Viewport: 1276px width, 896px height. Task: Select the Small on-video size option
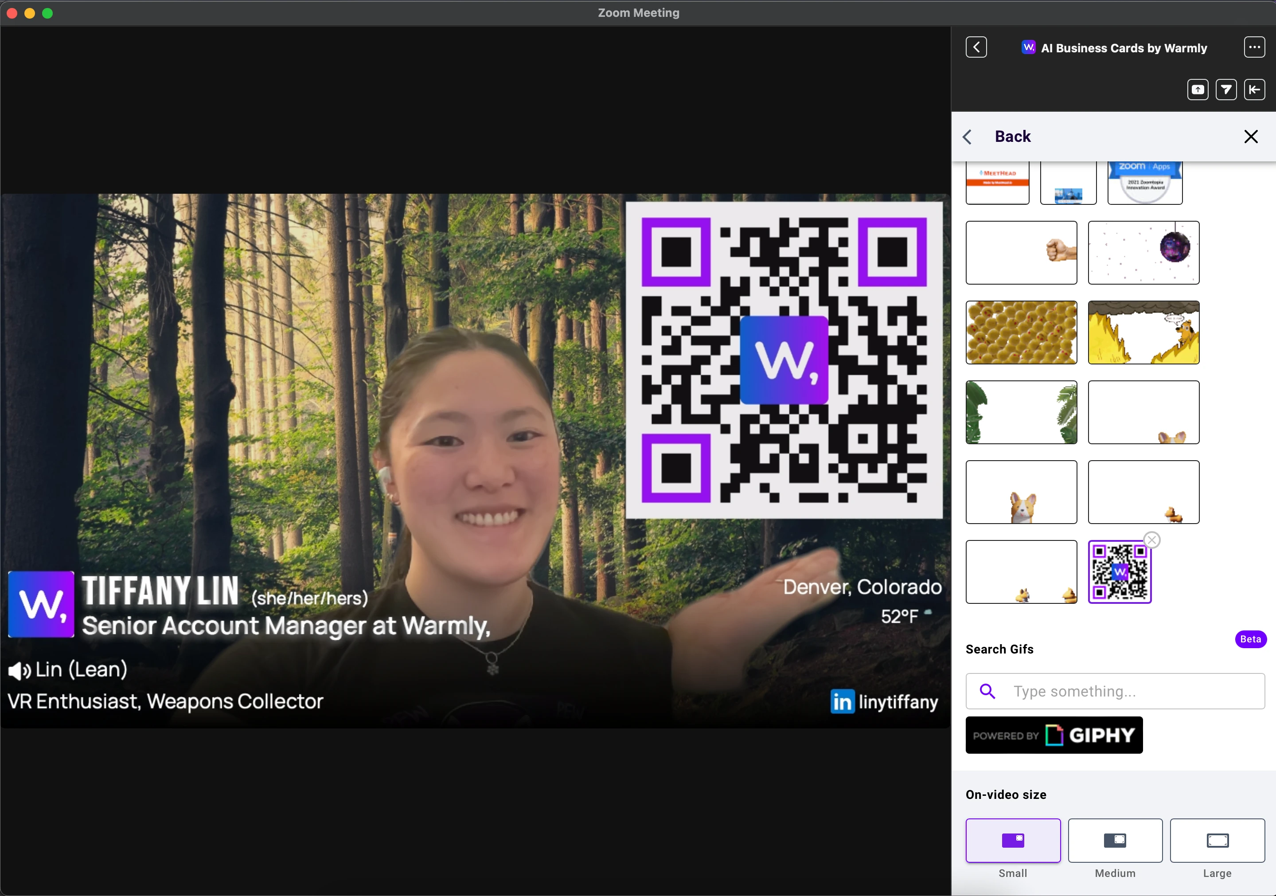click(1013, 840)
